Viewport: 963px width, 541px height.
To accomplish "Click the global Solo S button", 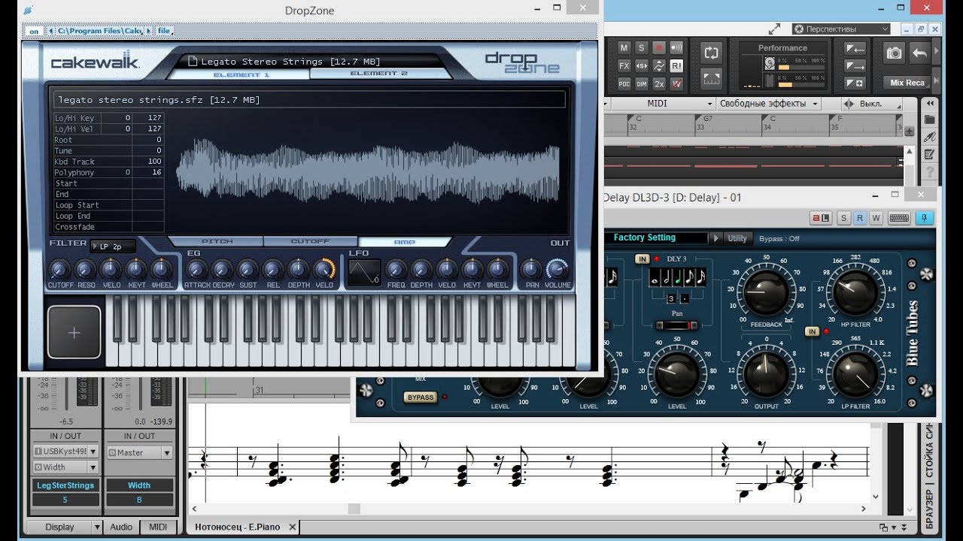I will tap(641, 48).
